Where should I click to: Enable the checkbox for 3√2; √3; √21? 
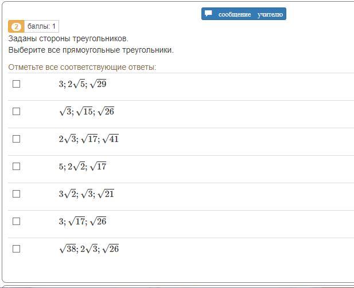[16, 194]
